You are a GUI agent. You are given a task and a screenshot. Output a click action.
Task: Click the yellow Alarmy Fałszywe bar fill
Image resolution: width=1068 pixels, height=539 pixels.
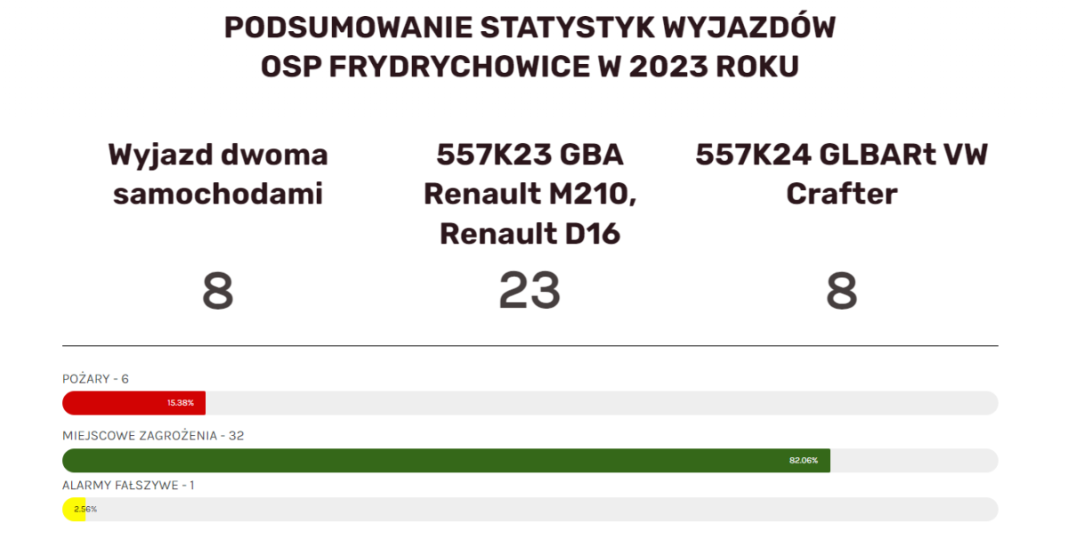click(x=69, y=510)
